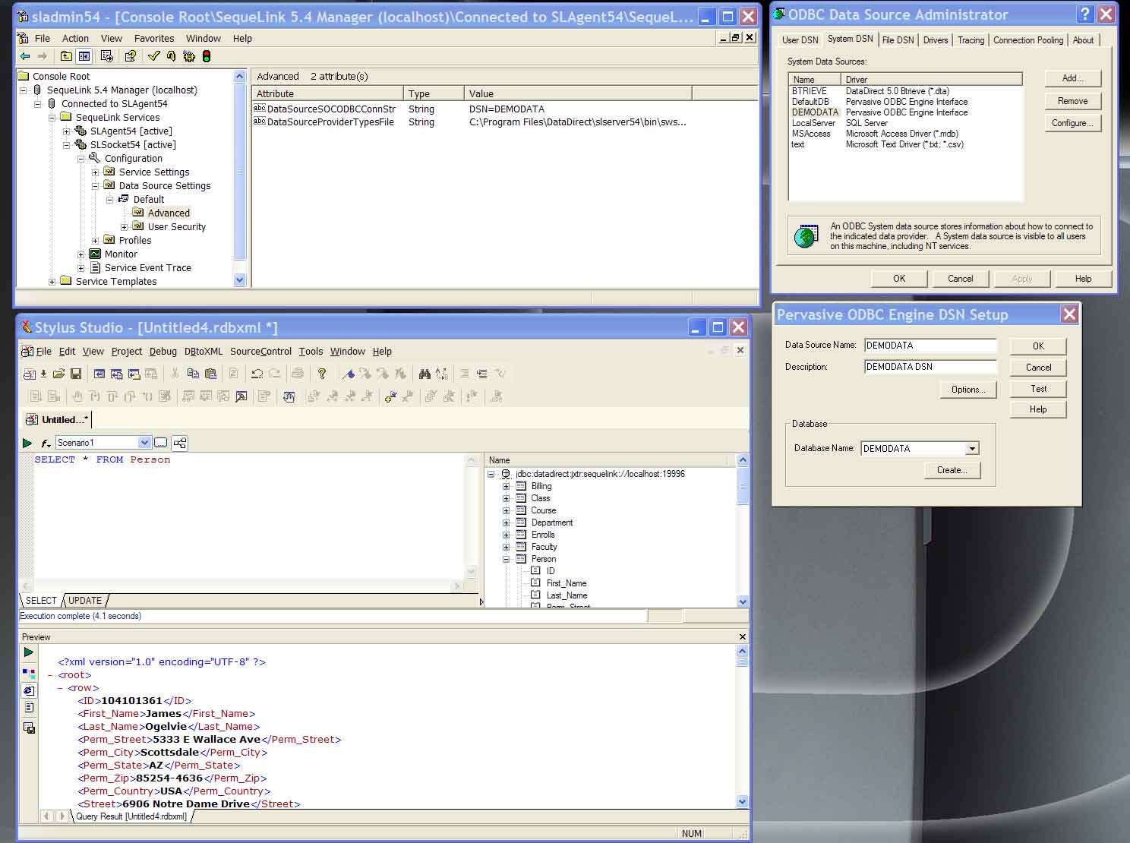1130x843 pixels.
Task: Click the Undo arrow in Stylus toolbar
Action: pyautogui.click(x=257, y=374)
